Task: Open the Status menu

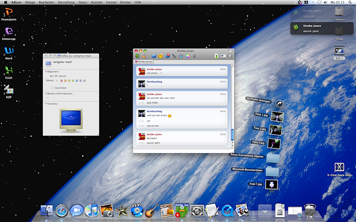Action: tap(83, 2)
